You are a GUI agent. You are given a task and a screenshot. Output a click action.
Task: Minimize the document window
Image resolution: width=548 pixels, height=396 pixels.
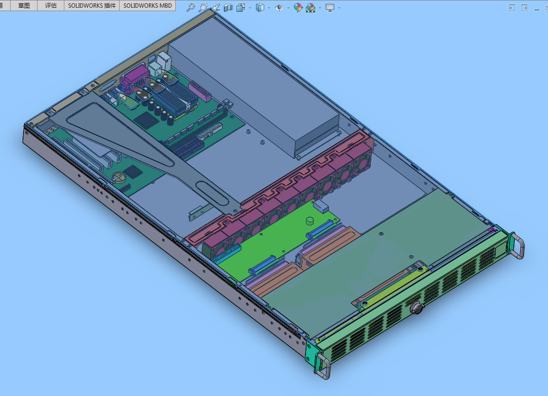click(537, 10)
